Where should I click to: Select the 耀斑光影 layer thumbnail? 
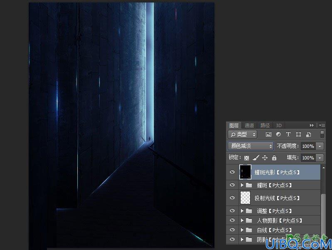click(245, 172)
